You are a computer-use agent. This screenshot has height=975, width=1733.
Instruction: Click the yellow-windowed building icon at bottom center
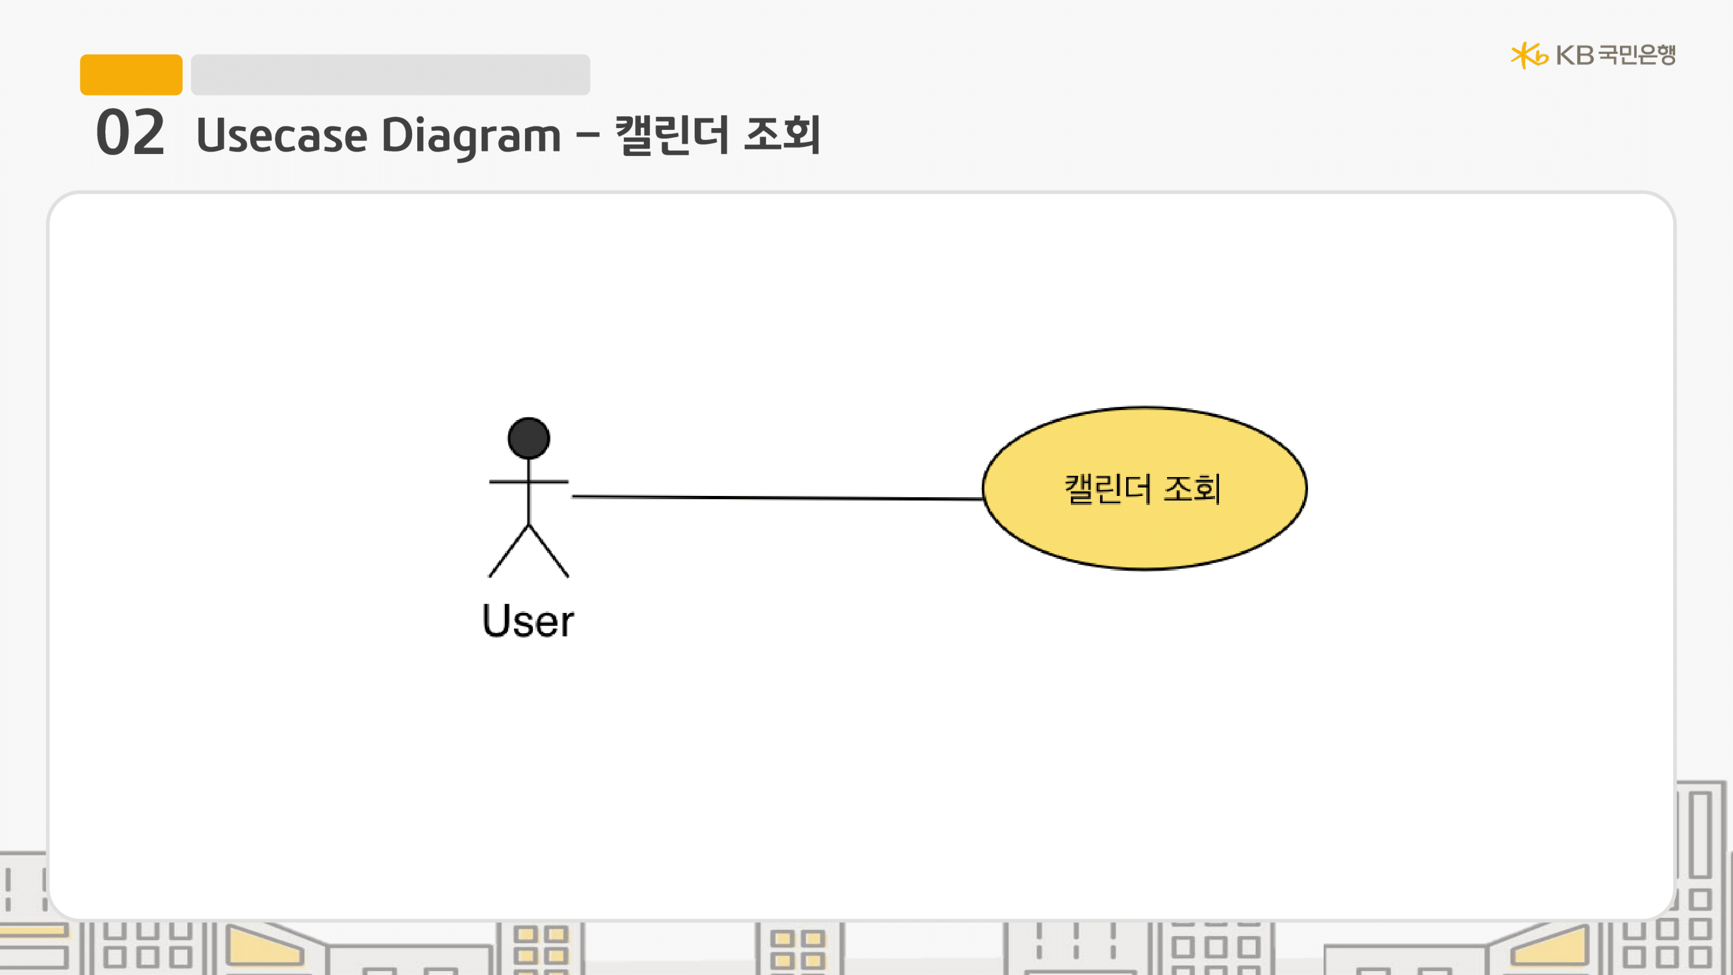[798, 949]
